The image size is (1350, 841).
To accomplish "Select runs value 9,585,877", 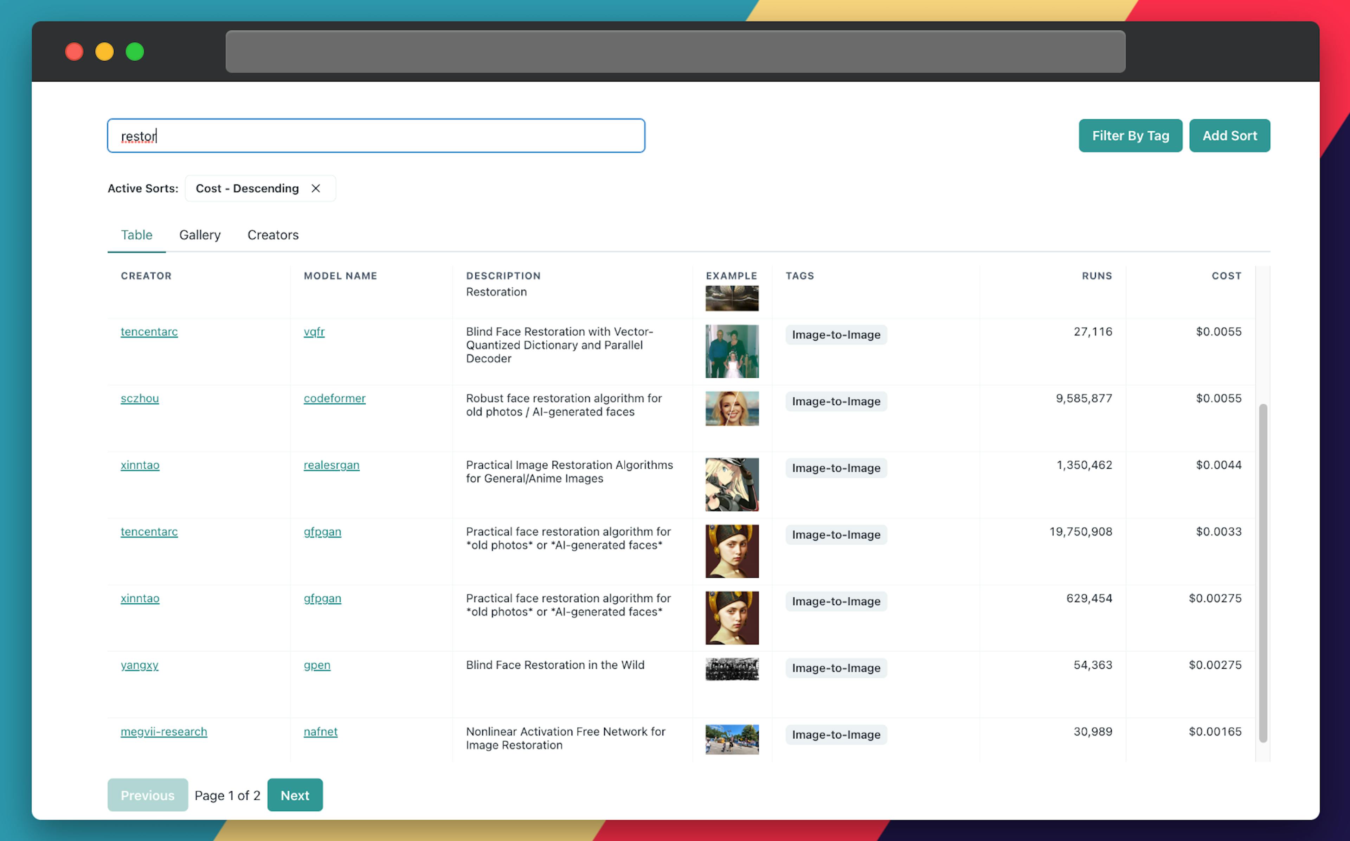I will [x=1084, y=398].
